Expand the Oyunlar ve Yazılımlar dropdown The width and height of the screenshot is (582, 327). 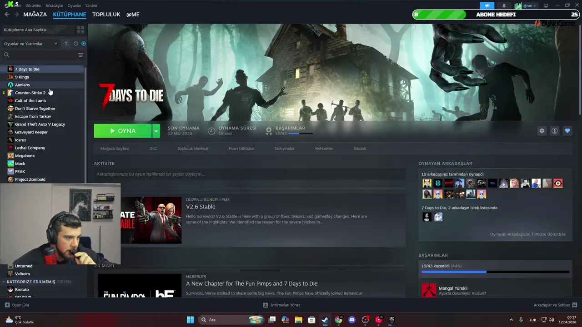[x=31, y=44]
